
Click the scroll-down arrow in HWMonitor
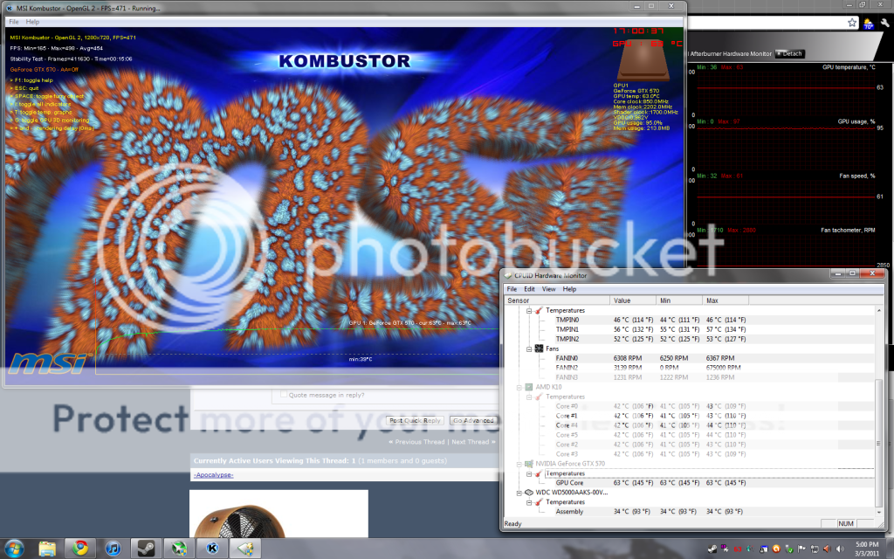878,512
